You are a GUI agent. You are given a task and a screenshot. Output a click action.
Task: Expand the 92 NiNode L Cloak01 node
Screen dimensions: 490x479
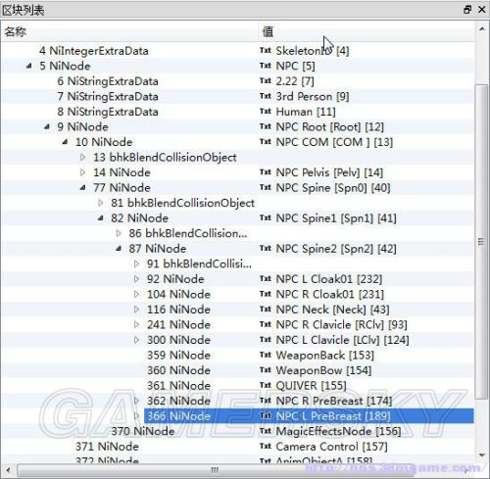click(136, 279)
